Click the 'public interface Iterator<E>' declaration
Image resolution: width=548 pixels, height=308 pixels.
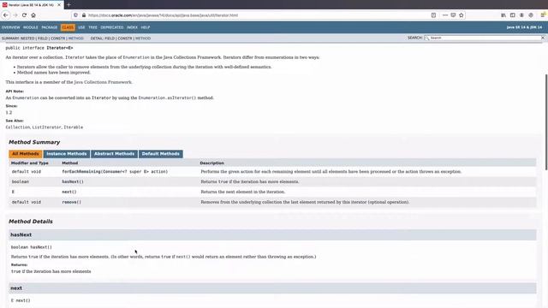pyautogui.click(x=39, y=48)
